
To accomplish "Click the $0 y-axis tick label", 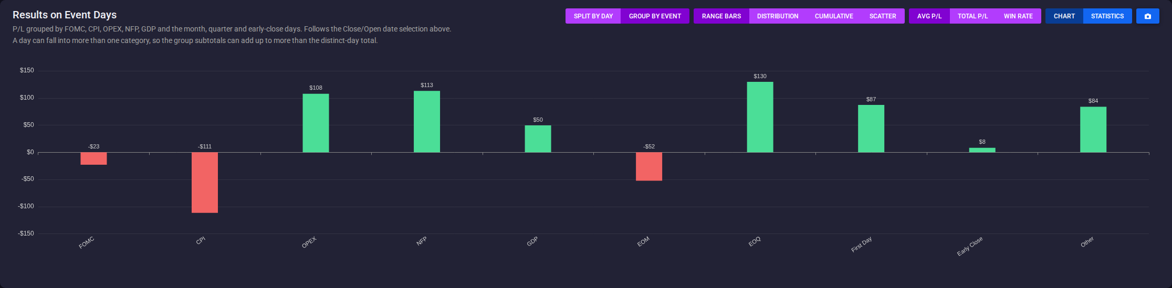I will (x=30, y=152).
